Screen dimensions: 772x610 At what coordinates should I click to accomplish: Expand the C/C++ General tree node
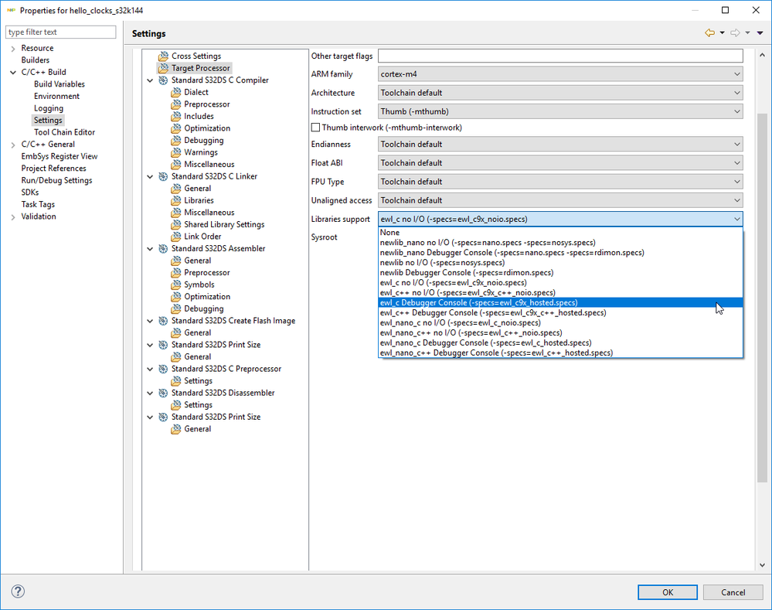12,145
